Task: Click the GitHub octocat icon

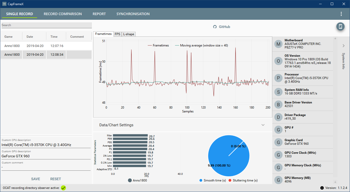Action: [x=215, y=27]
